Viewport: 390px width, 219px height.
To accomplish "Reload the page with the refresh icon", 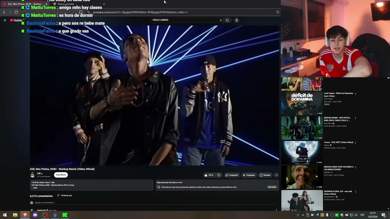I will point(16,12).
